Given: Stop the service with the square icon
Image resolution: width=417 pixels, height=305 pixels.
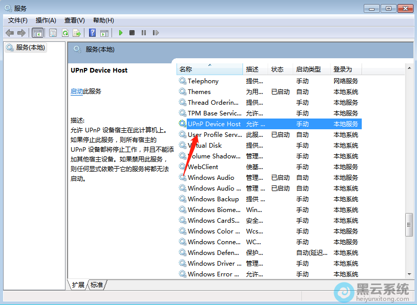Looking at the screenshot, I should pos(132,33).
